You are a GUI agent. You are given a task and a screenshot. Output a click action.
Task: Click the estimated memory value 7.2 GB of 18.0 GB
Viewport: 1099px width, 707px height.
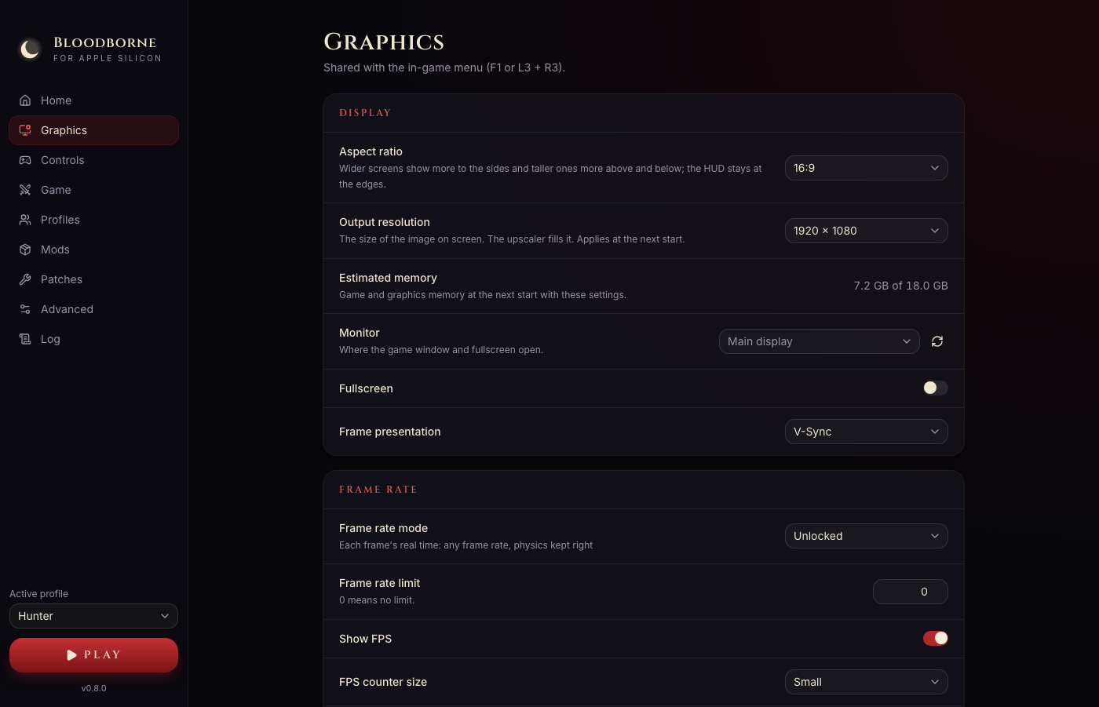(900, 286)
